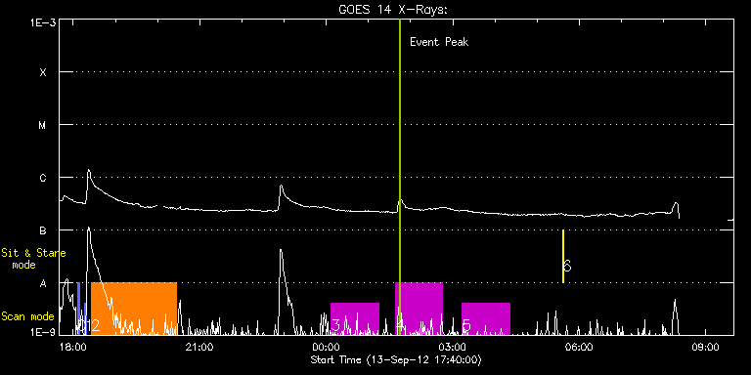This screenshot has width=751, height=375.
Task: Click the green Event Peak line
Action: (x=399, y=177)
